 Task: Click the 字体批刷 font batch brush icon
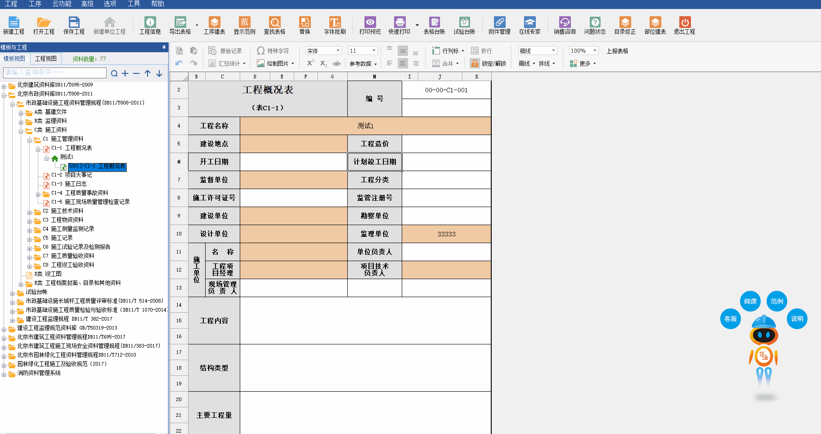tap(335, 22)
